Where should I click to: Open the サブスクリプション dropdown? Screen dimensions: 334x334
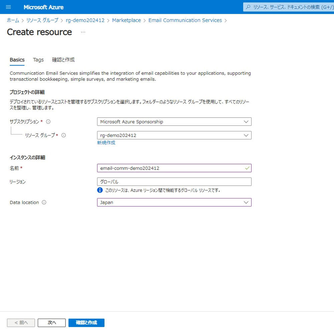click(x=174, y=122)
